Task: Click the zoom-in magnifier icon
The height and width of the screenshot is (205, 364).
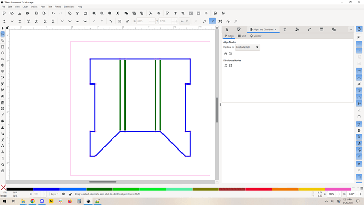Action: [94, 13]
